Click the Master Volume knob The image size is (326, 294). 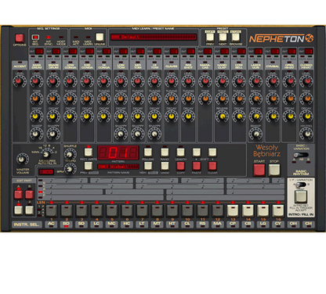click(23, 159)
